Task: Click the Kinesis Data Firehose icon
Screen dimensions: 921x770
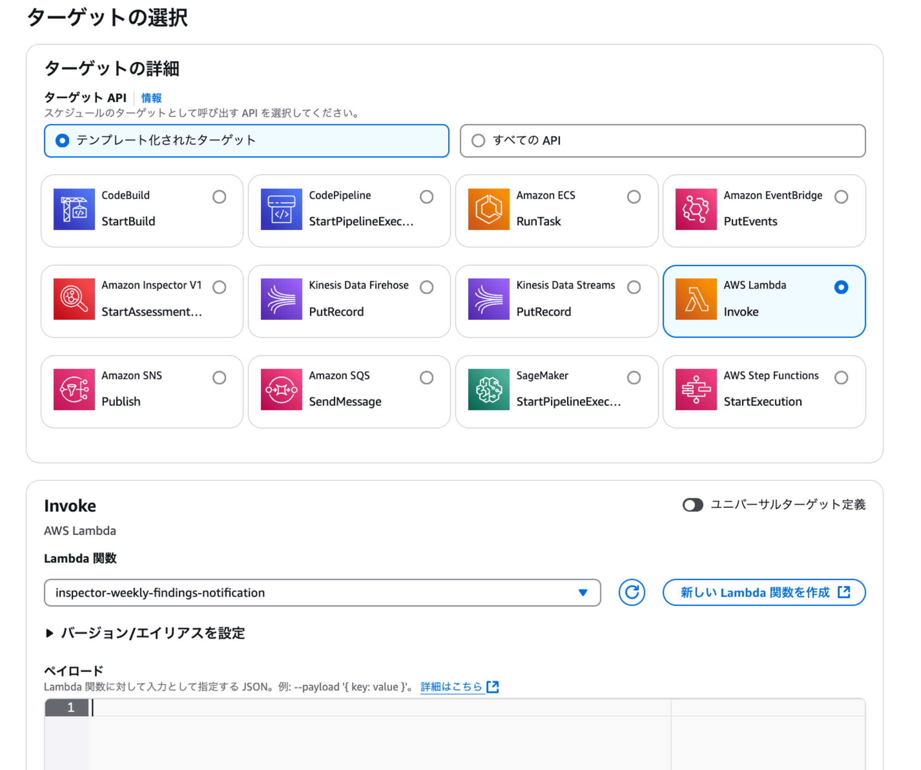Action: pyautogui.click(x=281, y=299)
